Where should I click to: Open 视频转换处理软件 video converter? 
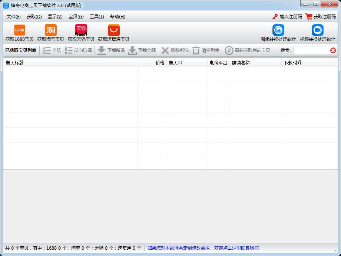[317, 30]
